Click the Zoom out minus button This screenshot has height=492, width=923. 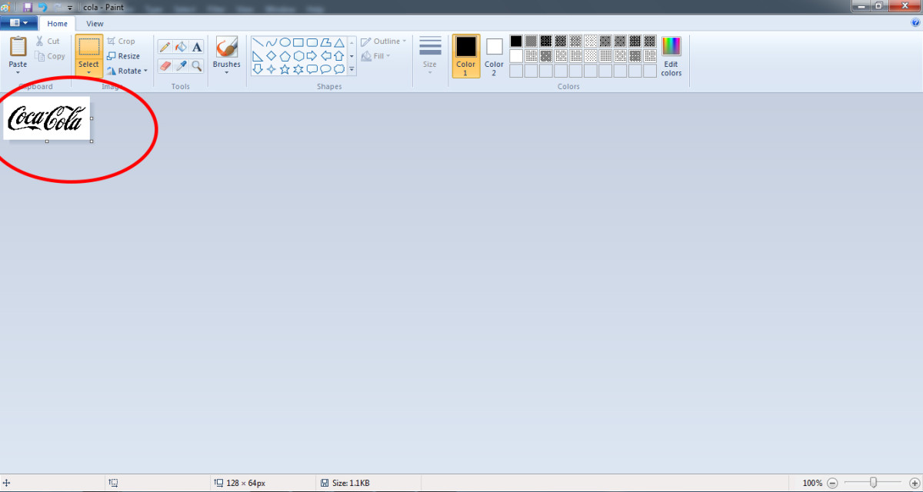pyautogui.click(x=832, y=483)
